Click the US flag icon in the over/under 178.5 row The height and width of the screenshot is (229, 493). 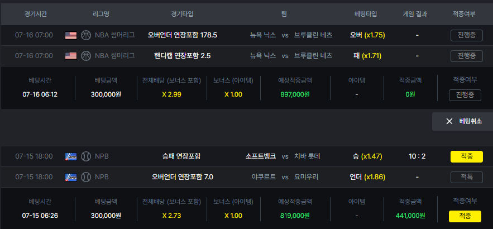pos(71,35)
